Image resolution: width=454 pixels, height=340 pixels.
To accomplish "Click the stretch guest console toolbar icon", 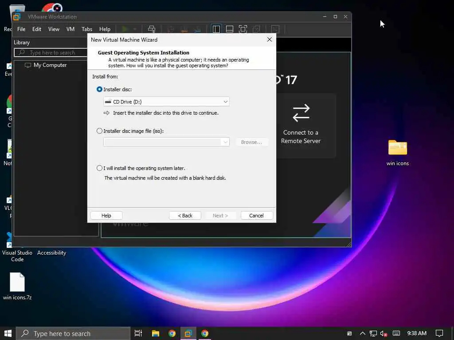I will [x=275, y=29].
